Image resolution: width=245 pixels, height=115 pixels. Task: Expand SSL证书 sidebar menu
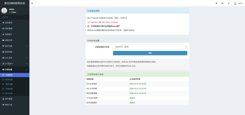(x=15, y=58)
